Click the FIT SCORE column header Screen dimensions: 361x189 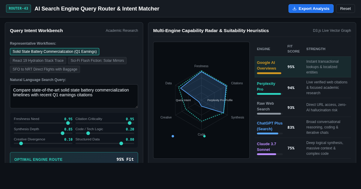coord(294,49)
